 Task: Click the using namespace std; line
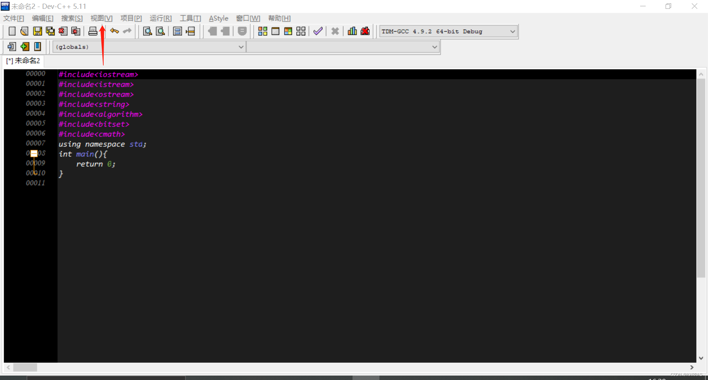pos(103,144)
